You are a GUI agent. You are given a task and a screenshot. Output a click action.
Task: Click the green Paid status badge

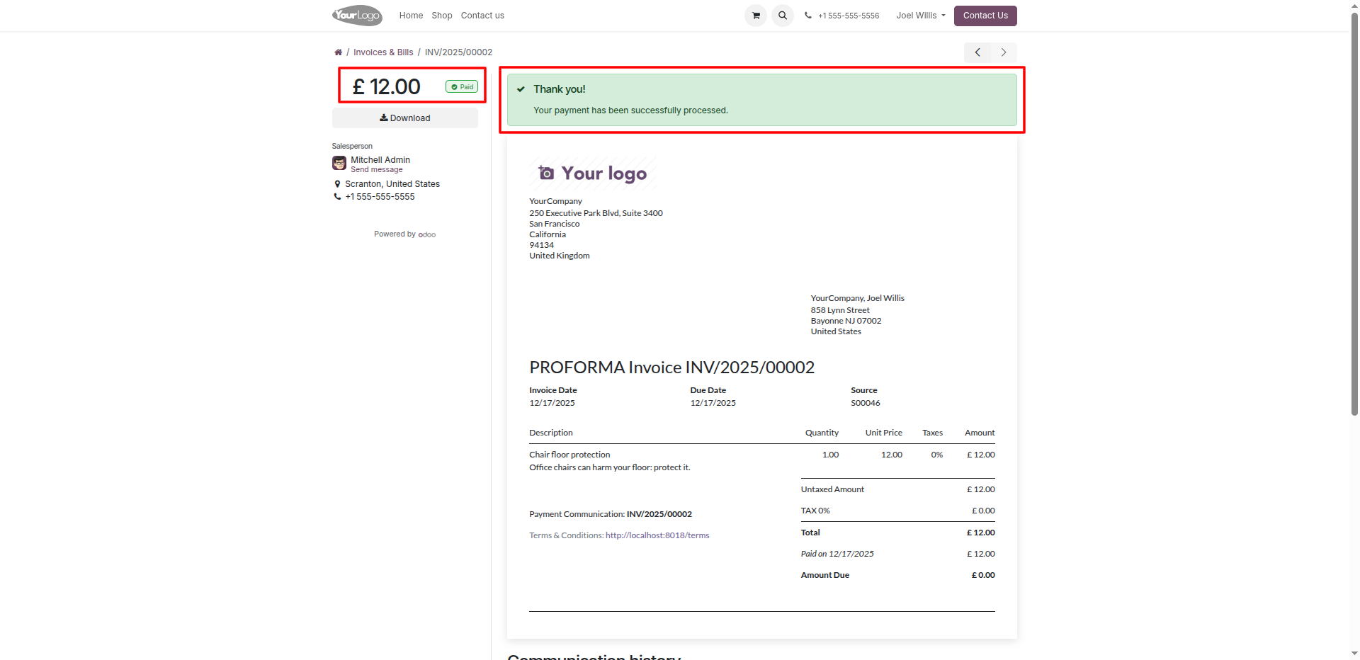[462, 87]
